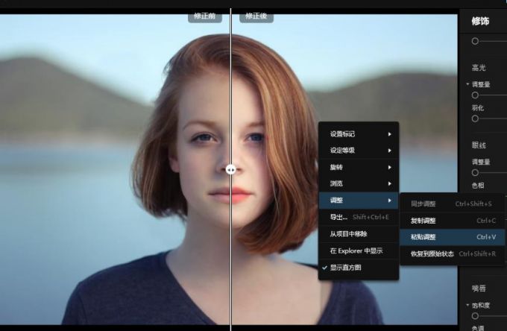Click the 修饰 panel header

(x=482, y=21)
